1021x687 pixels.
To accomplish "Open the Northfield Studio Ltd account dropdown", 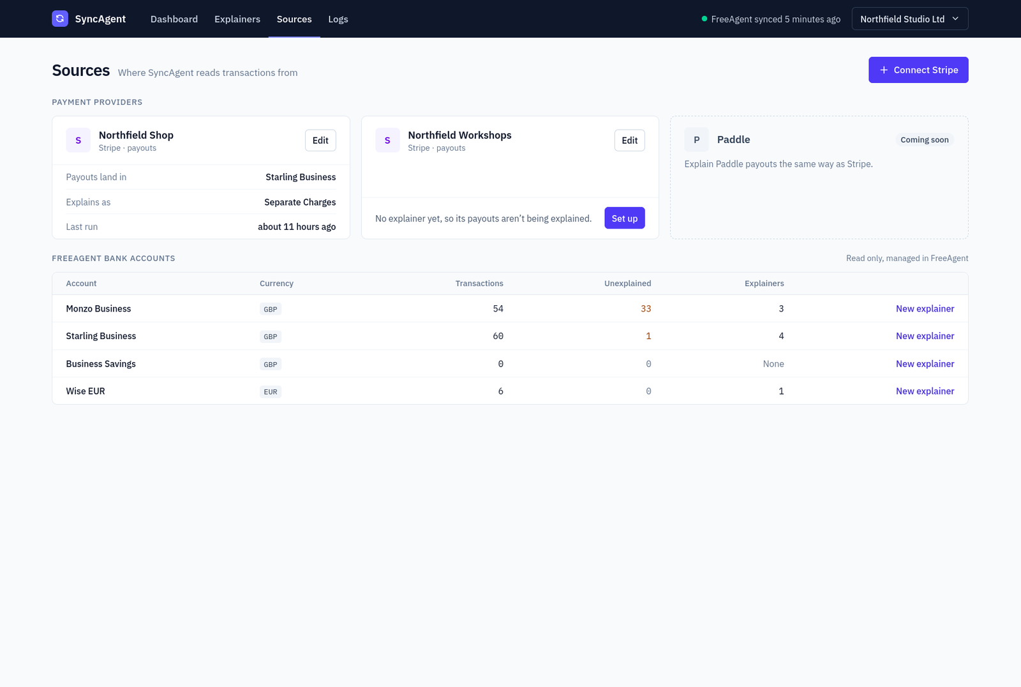I will 910,19.
